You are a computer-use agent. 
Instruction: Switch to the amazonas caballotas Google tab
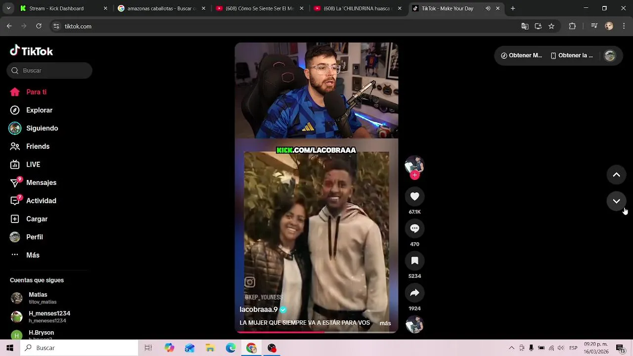tap(161, 8)
